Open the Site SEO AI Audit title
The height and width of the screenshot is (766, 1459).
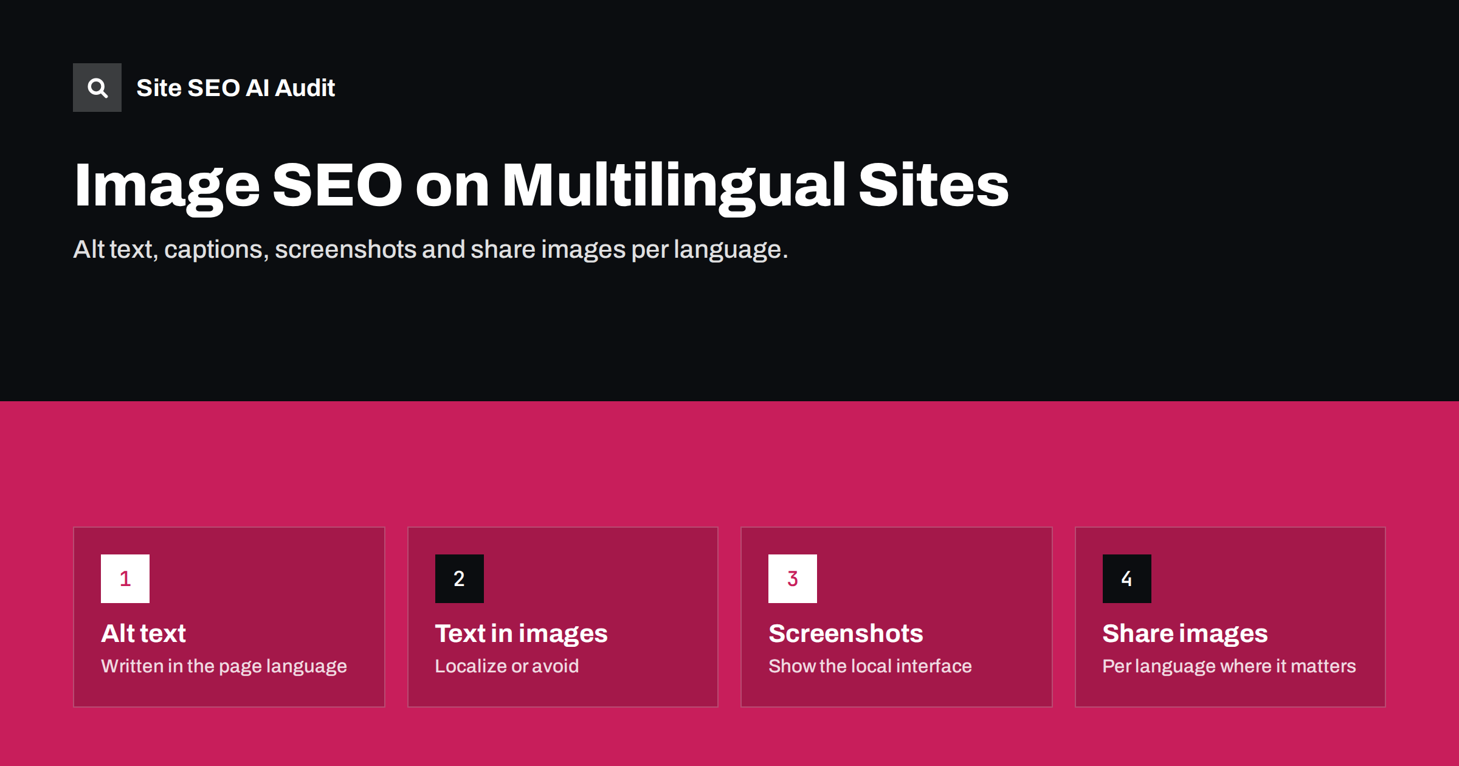point(235,88)
